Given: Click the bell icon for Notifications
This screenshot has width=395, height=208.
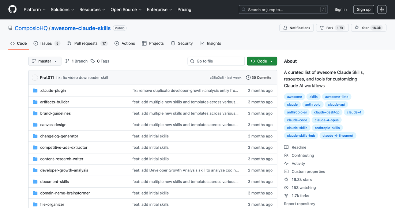Looking at the screenshot, I should click(286, 28).
